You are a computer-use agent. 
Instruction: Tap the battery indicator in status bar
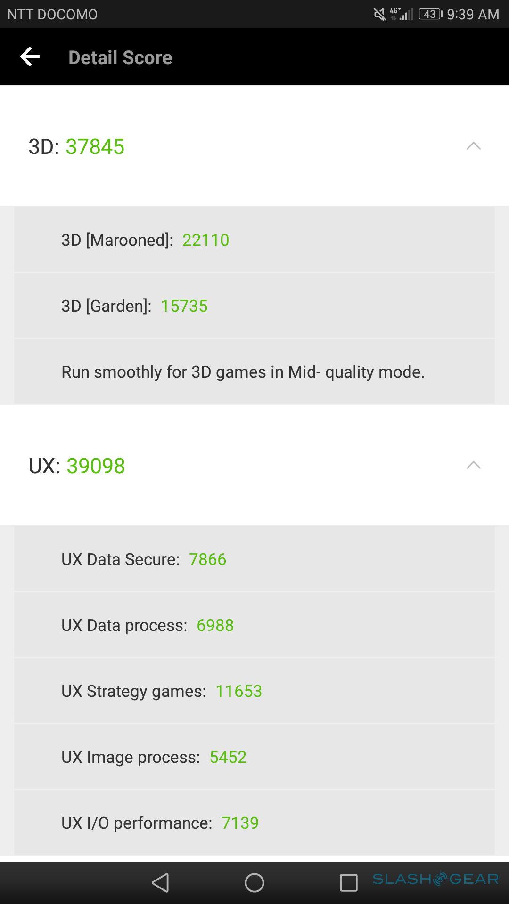430,14
